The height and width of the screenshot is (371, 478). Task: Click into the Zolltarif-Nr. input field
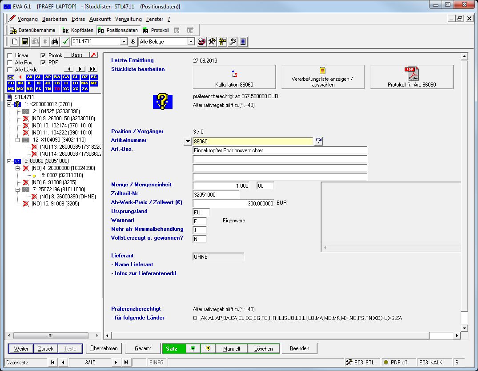(x=216, y=194)
